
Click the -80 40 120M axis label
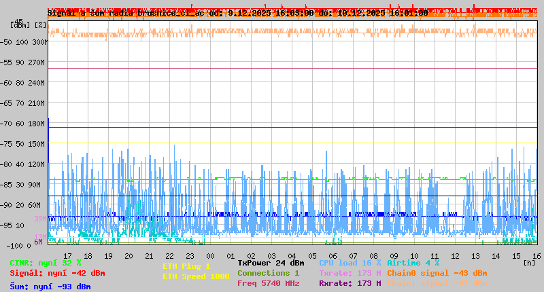(22, 164)
